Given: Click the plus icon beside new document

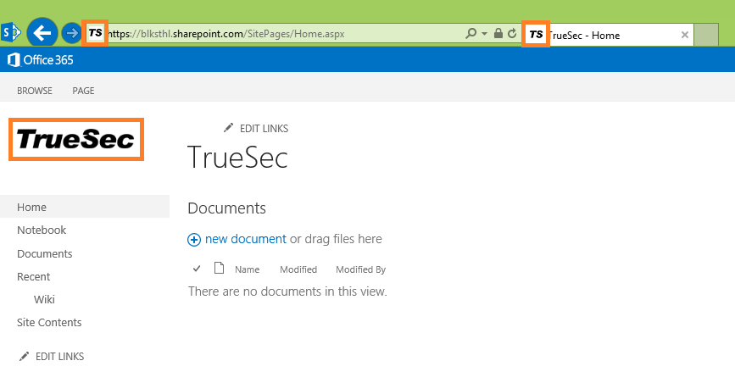Looking at the screenshot, I should tap(194, 240).
